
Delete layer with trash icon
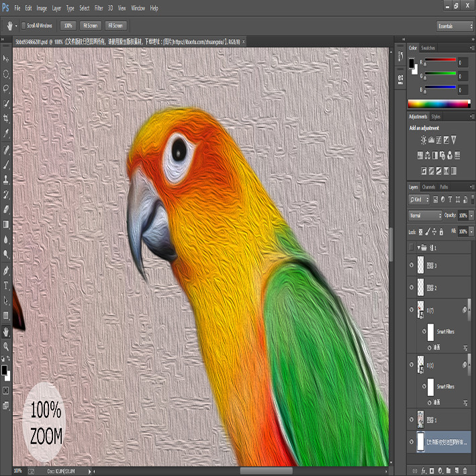coord(465,471)
